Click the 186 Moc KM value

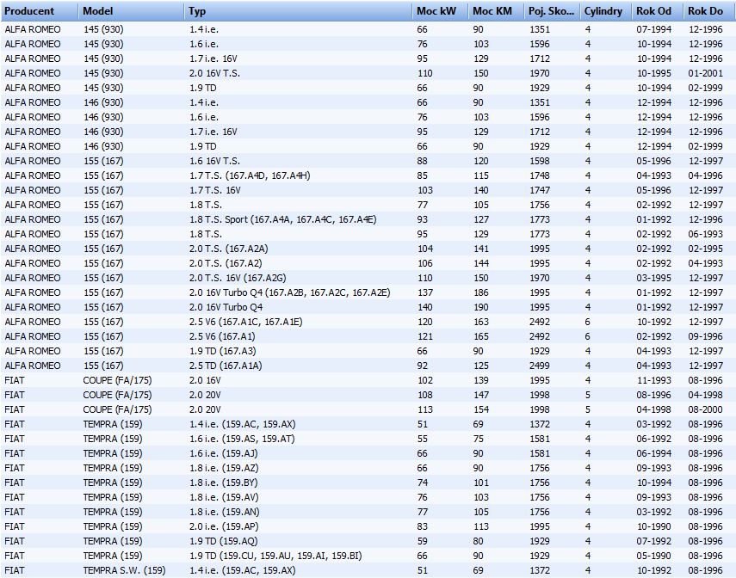coord(481,292)
